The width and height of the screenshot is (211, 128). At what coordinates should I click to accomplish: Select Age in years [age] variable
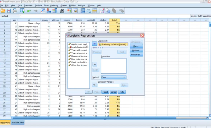click(x=79, y=44)
